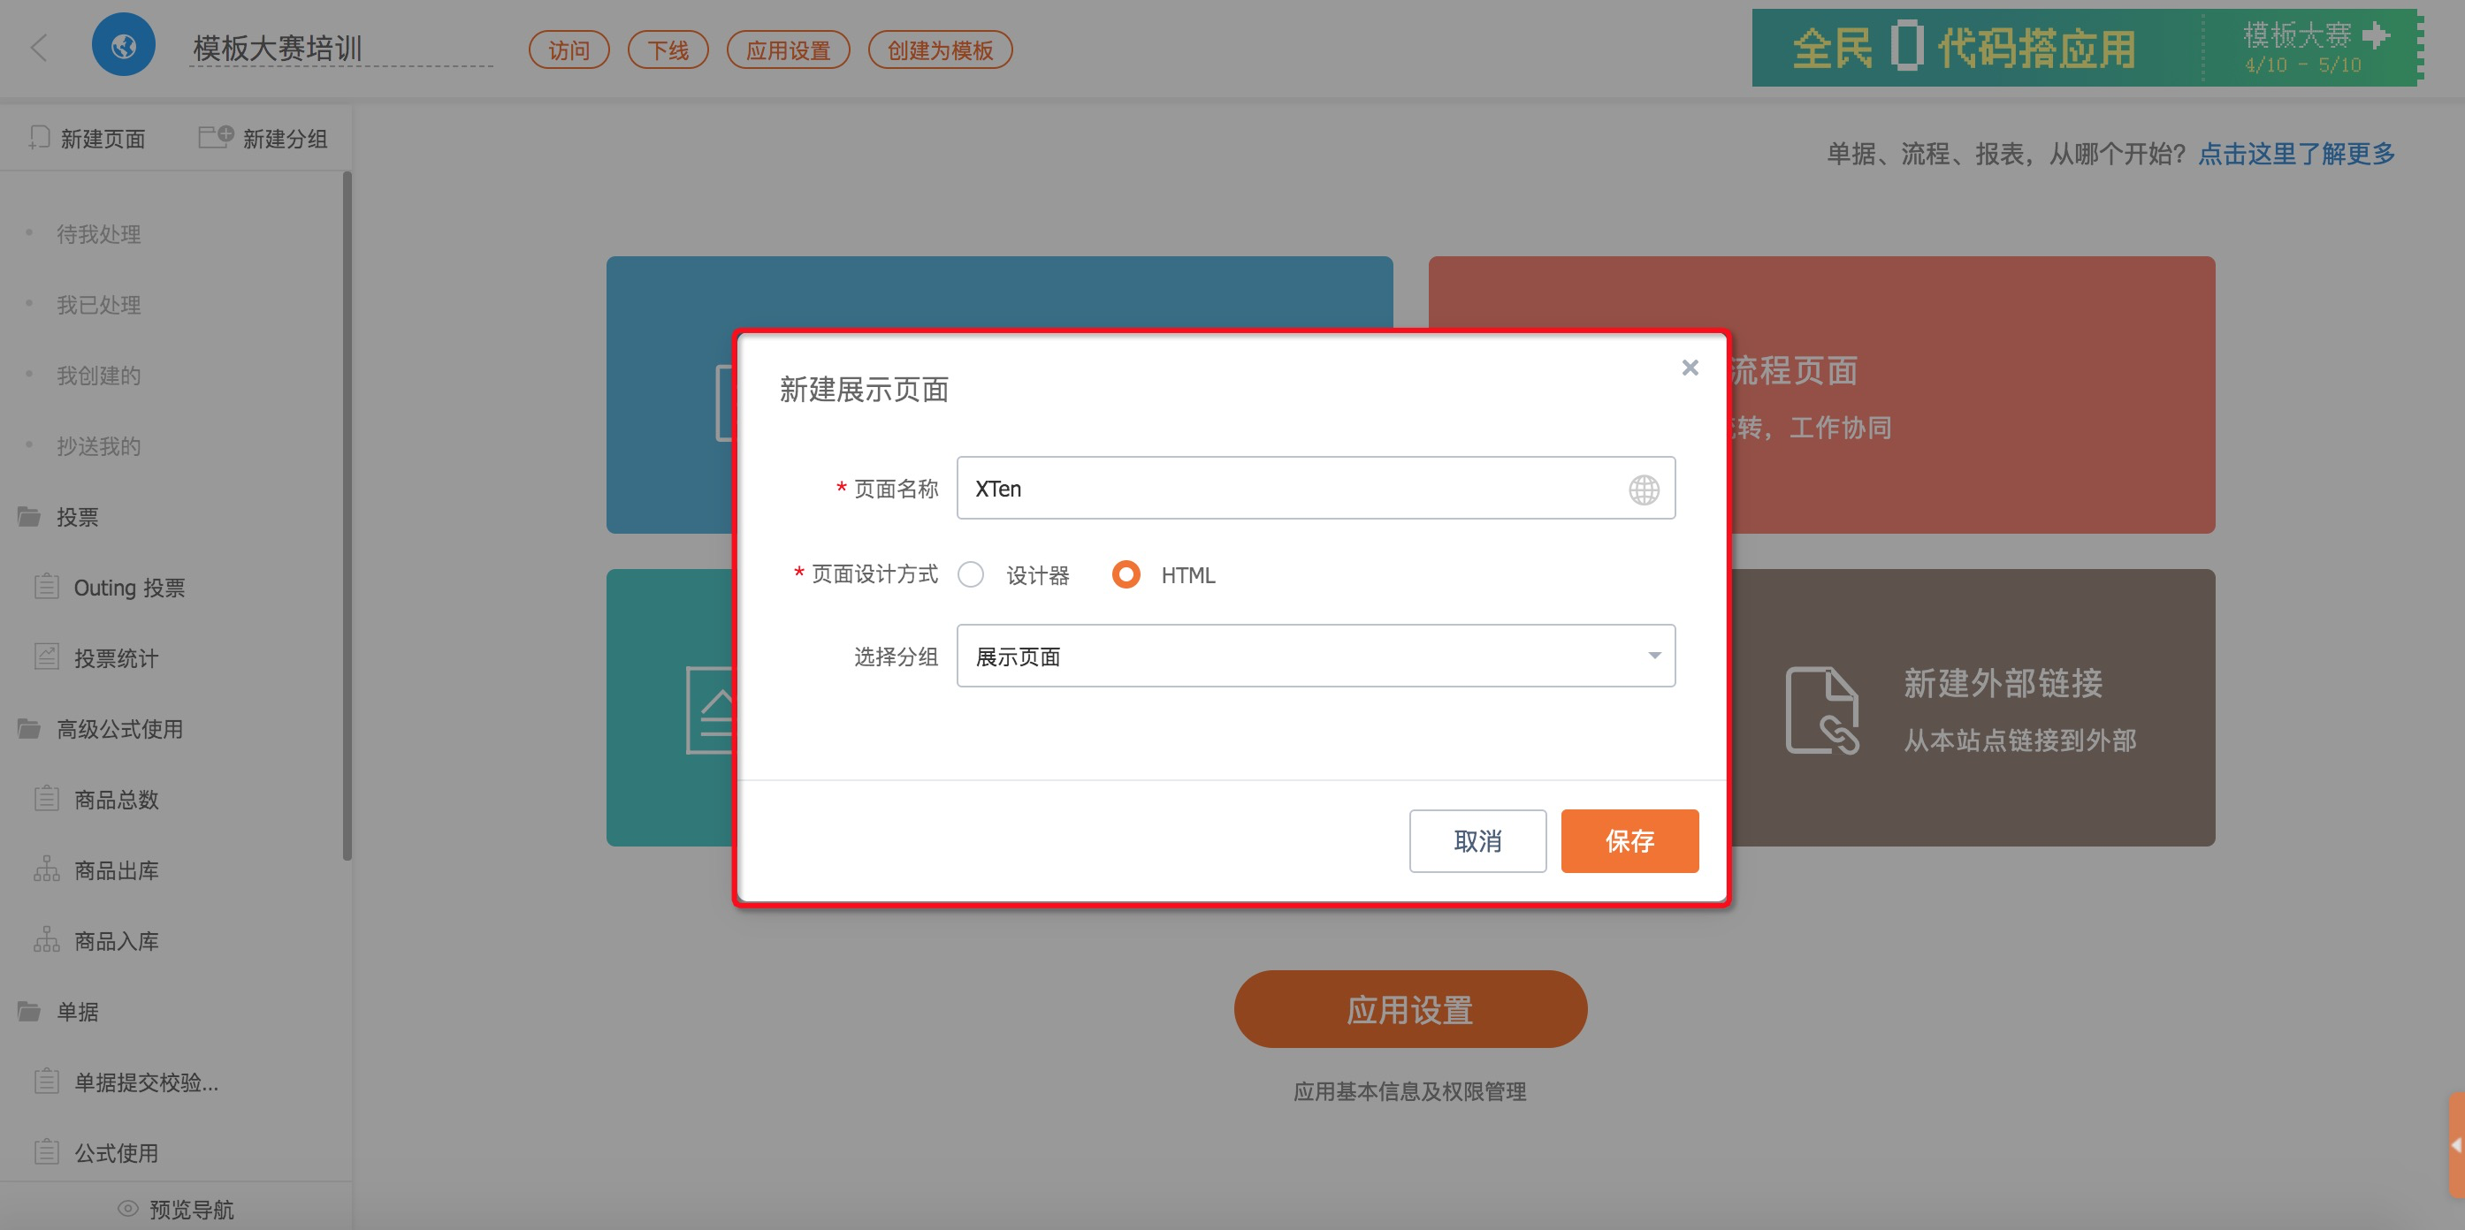This screenshot has width=2465, height=1230.
Task: Collapse the 单据 folder group
Action: click(x=30, y=1011)
